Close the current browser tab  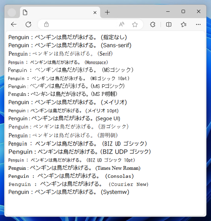[95, 13]
